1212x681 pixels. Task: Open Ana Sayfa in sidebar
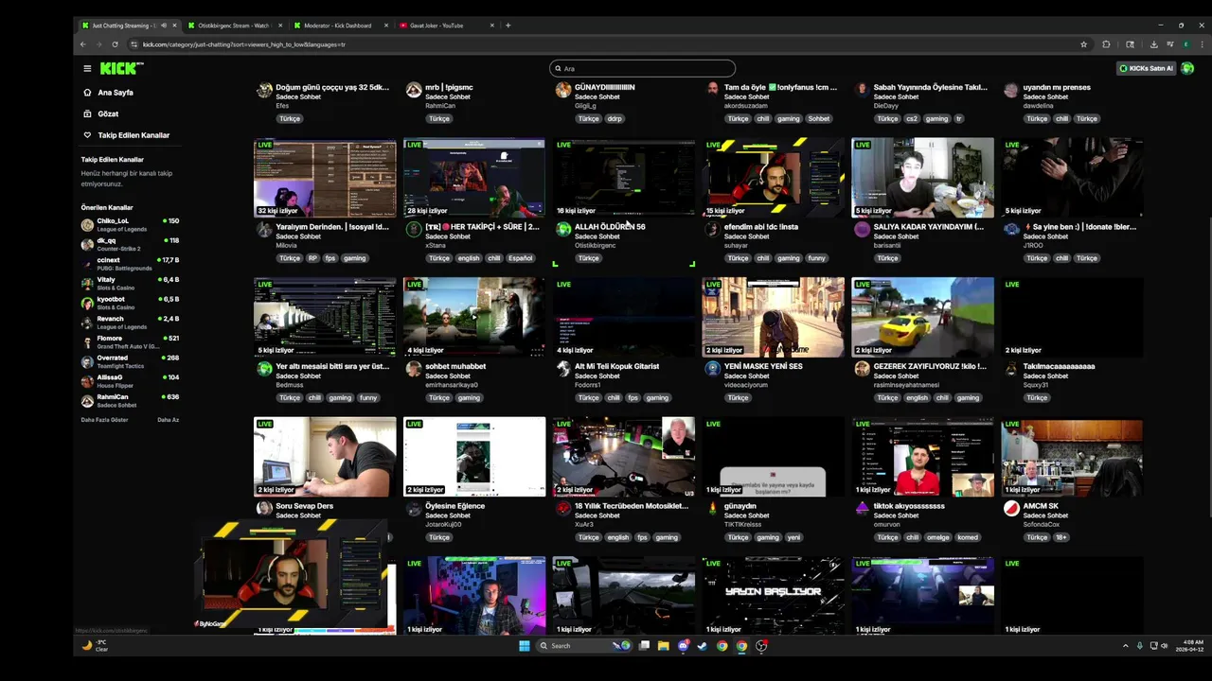108,93
